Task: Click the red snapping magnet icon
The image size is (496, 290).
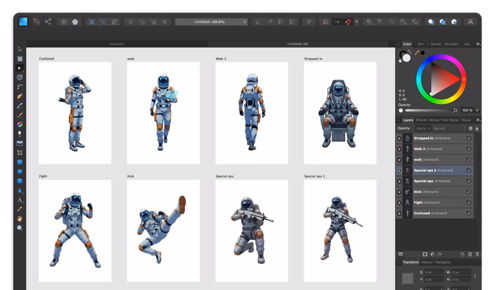Action: (x=348, y=22)
